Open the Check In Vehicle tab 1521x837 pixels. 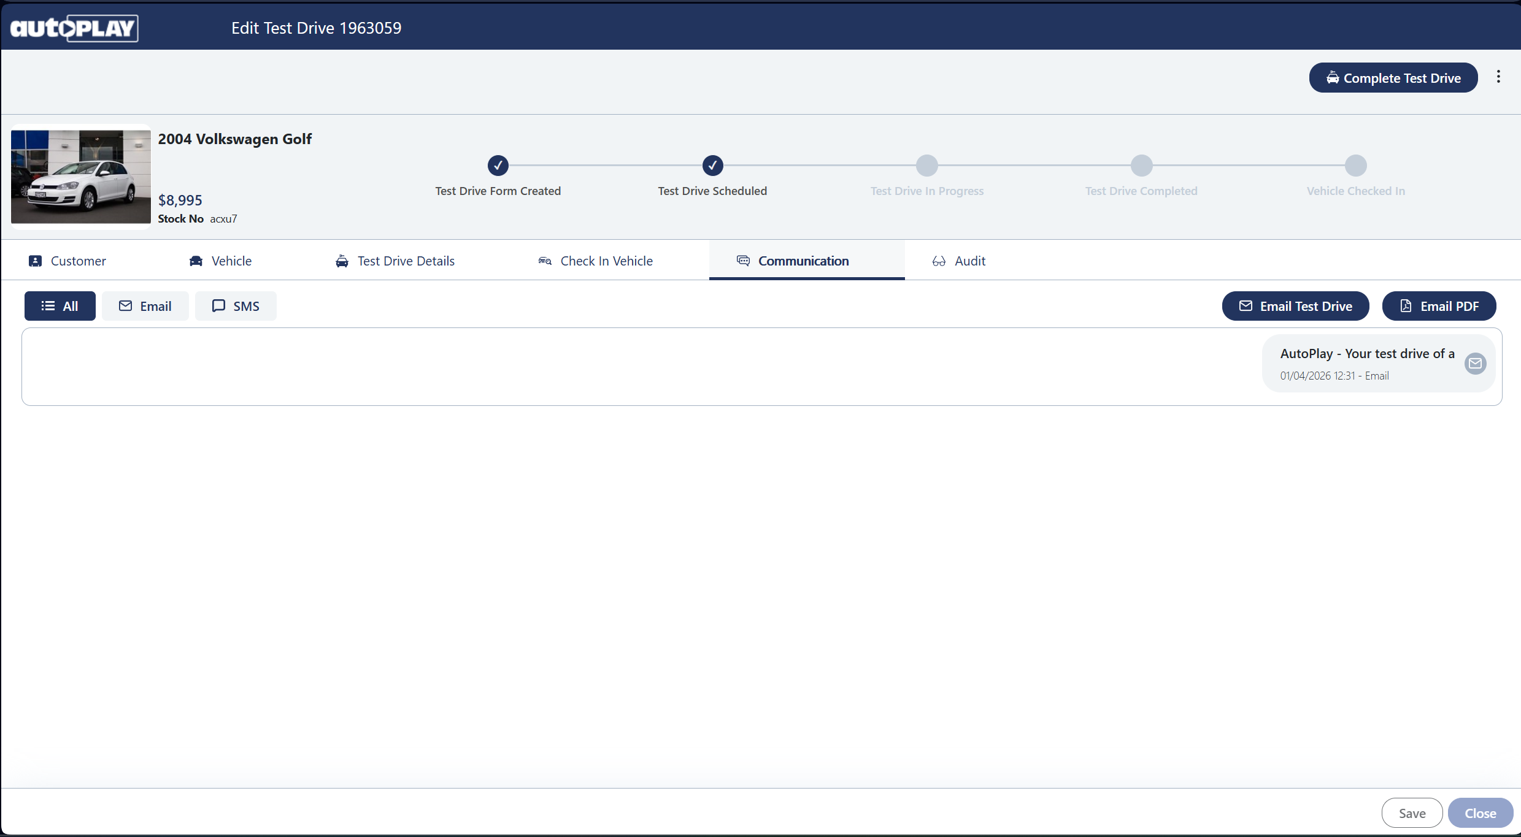595,261
